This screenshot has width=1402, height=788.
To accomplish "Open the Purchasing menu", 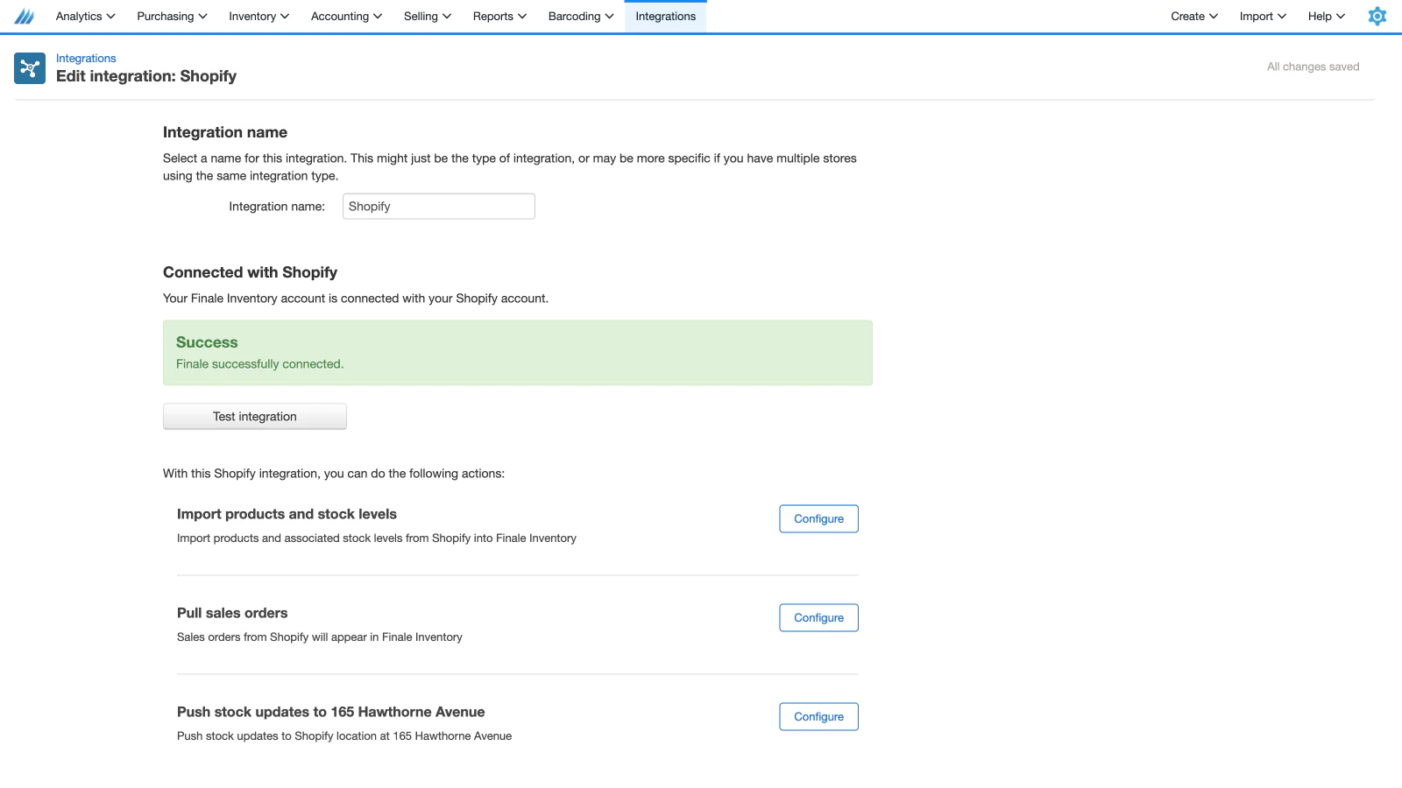I will click(172, 17).
